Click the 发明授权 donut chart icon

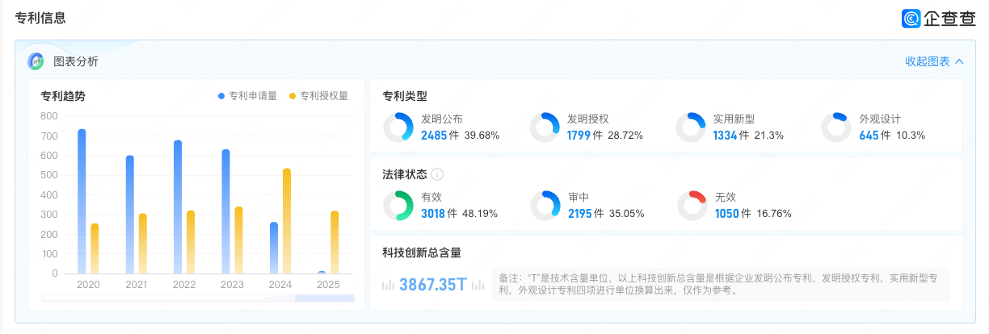[x=545, y=127]
